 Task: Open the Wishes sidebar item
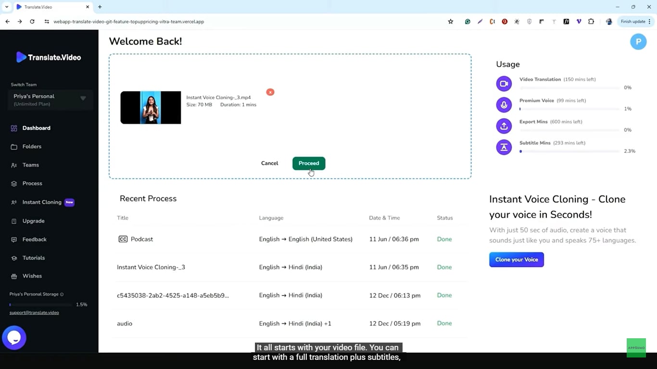[32, 276]
